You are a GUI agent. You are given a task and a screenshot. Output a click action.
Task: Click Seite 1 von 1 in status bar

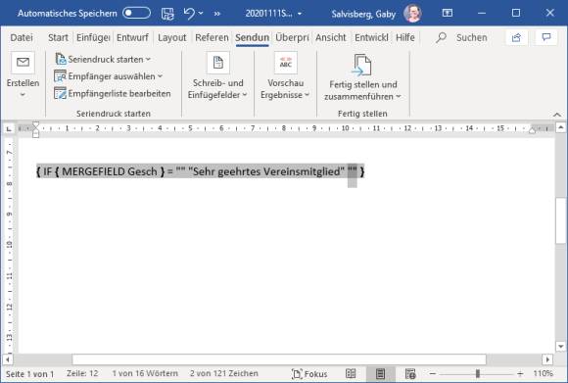click(x=29, y=373)
